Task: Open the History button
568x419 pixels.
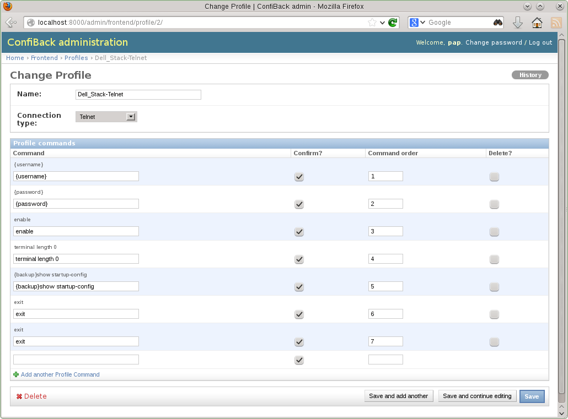Action: coord(529,75)
